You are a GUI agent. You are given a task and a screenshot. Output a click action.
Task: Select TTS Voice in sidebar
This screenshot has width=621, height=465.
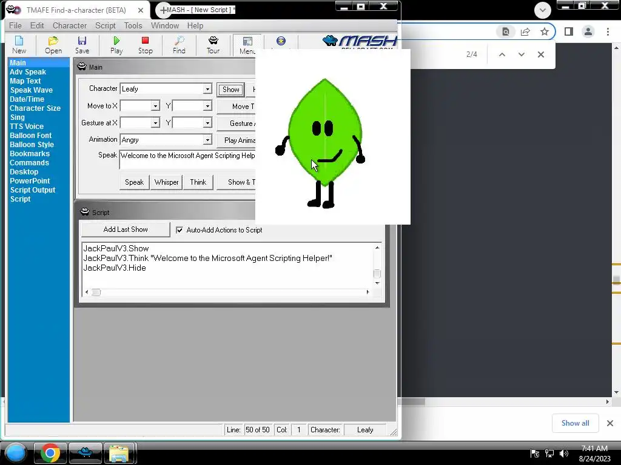pos(27,127)
